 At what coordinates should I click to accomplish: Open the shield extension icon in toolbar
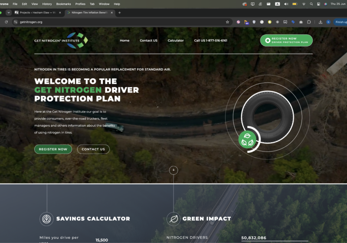pyautogui.click(x=254, y=22)
